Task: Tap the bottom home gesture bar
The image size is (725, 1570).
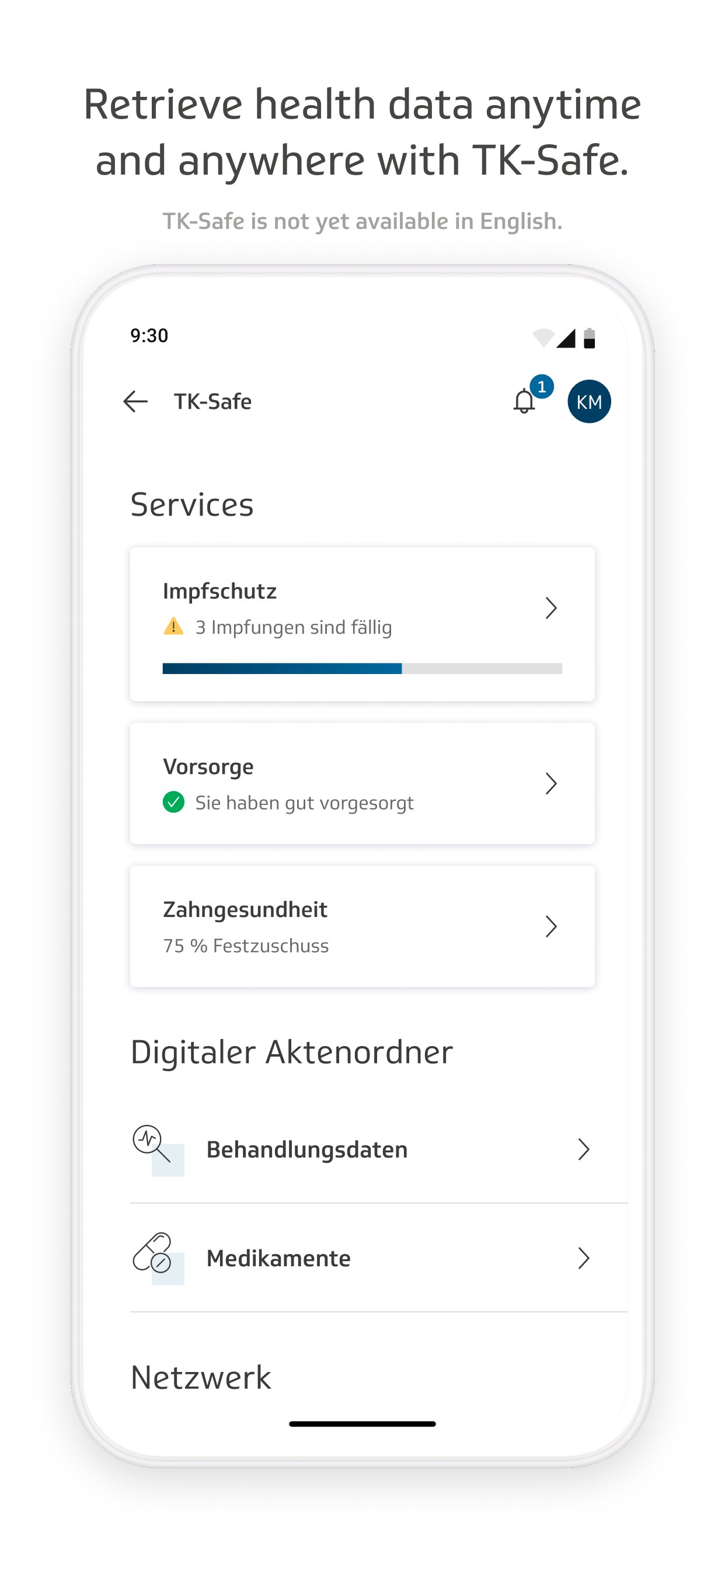Action: point(362,1425)
